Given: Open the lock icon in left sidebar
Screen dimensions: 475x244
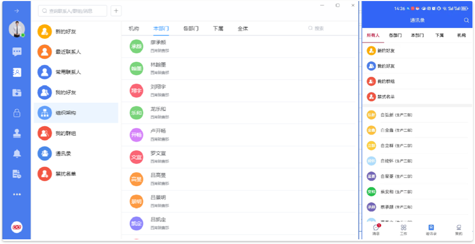Looking at the screenshot, I should (17, 113).
